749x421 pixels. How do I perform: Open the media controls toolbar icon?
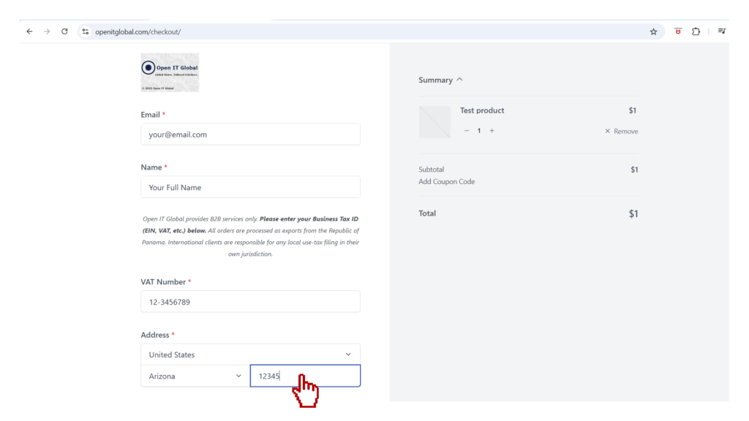coord(721,31)
